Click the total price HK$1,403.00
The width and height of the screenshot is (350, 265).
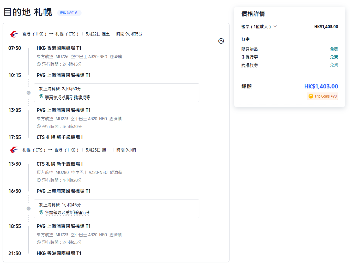pyautogui.click(x=321, y=86)
